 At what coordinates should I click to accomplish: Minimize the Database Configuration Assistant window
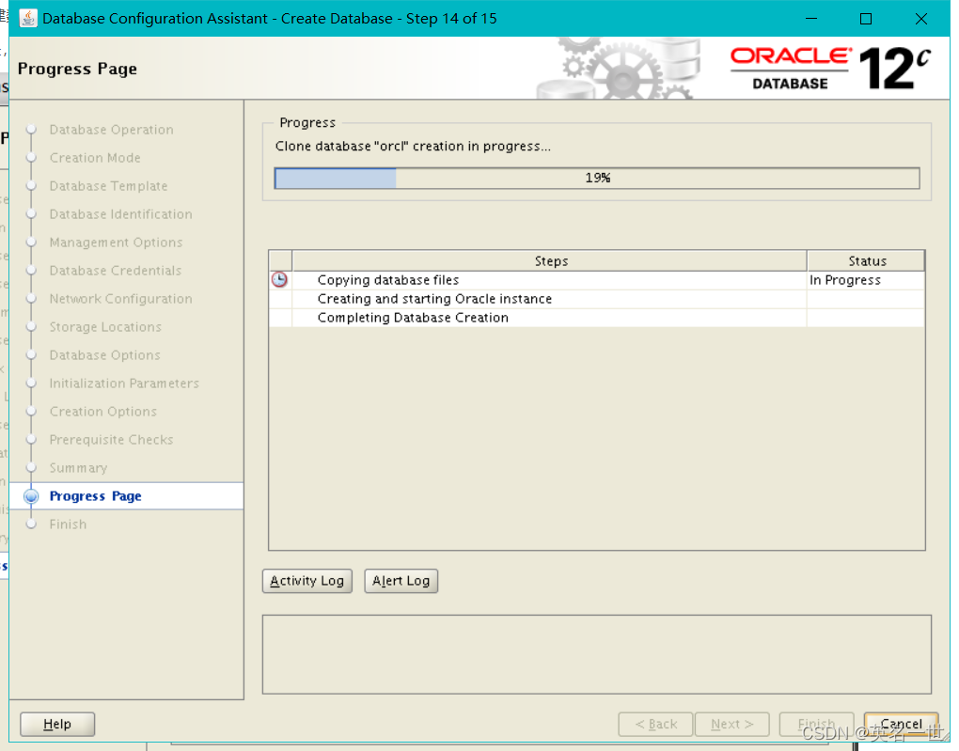811,19
